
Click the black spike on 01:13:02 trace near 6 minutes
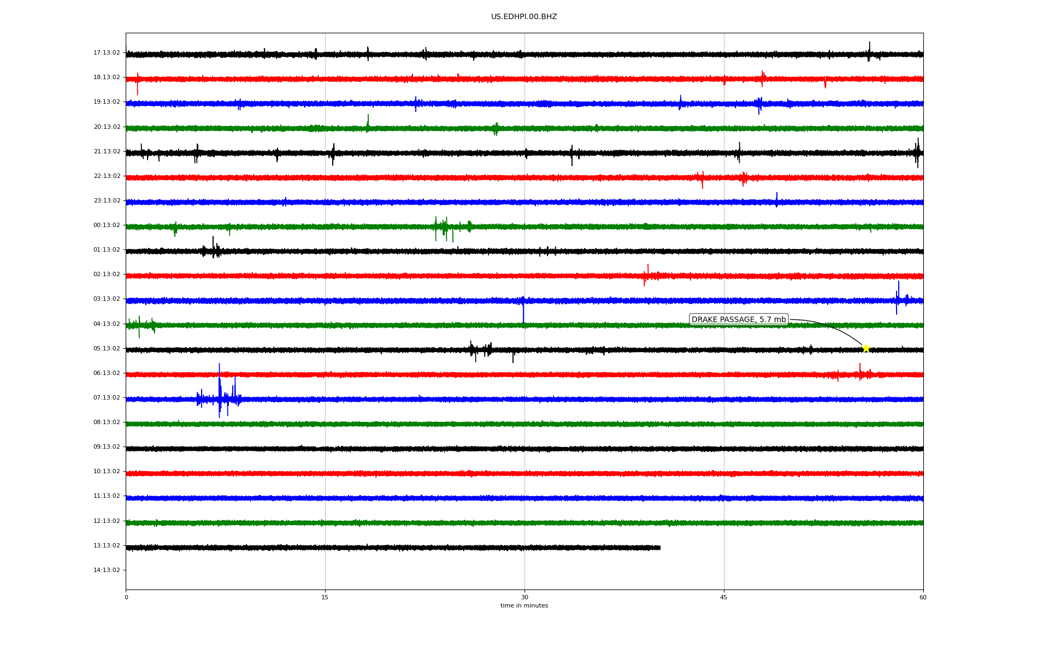coord(213,248)
